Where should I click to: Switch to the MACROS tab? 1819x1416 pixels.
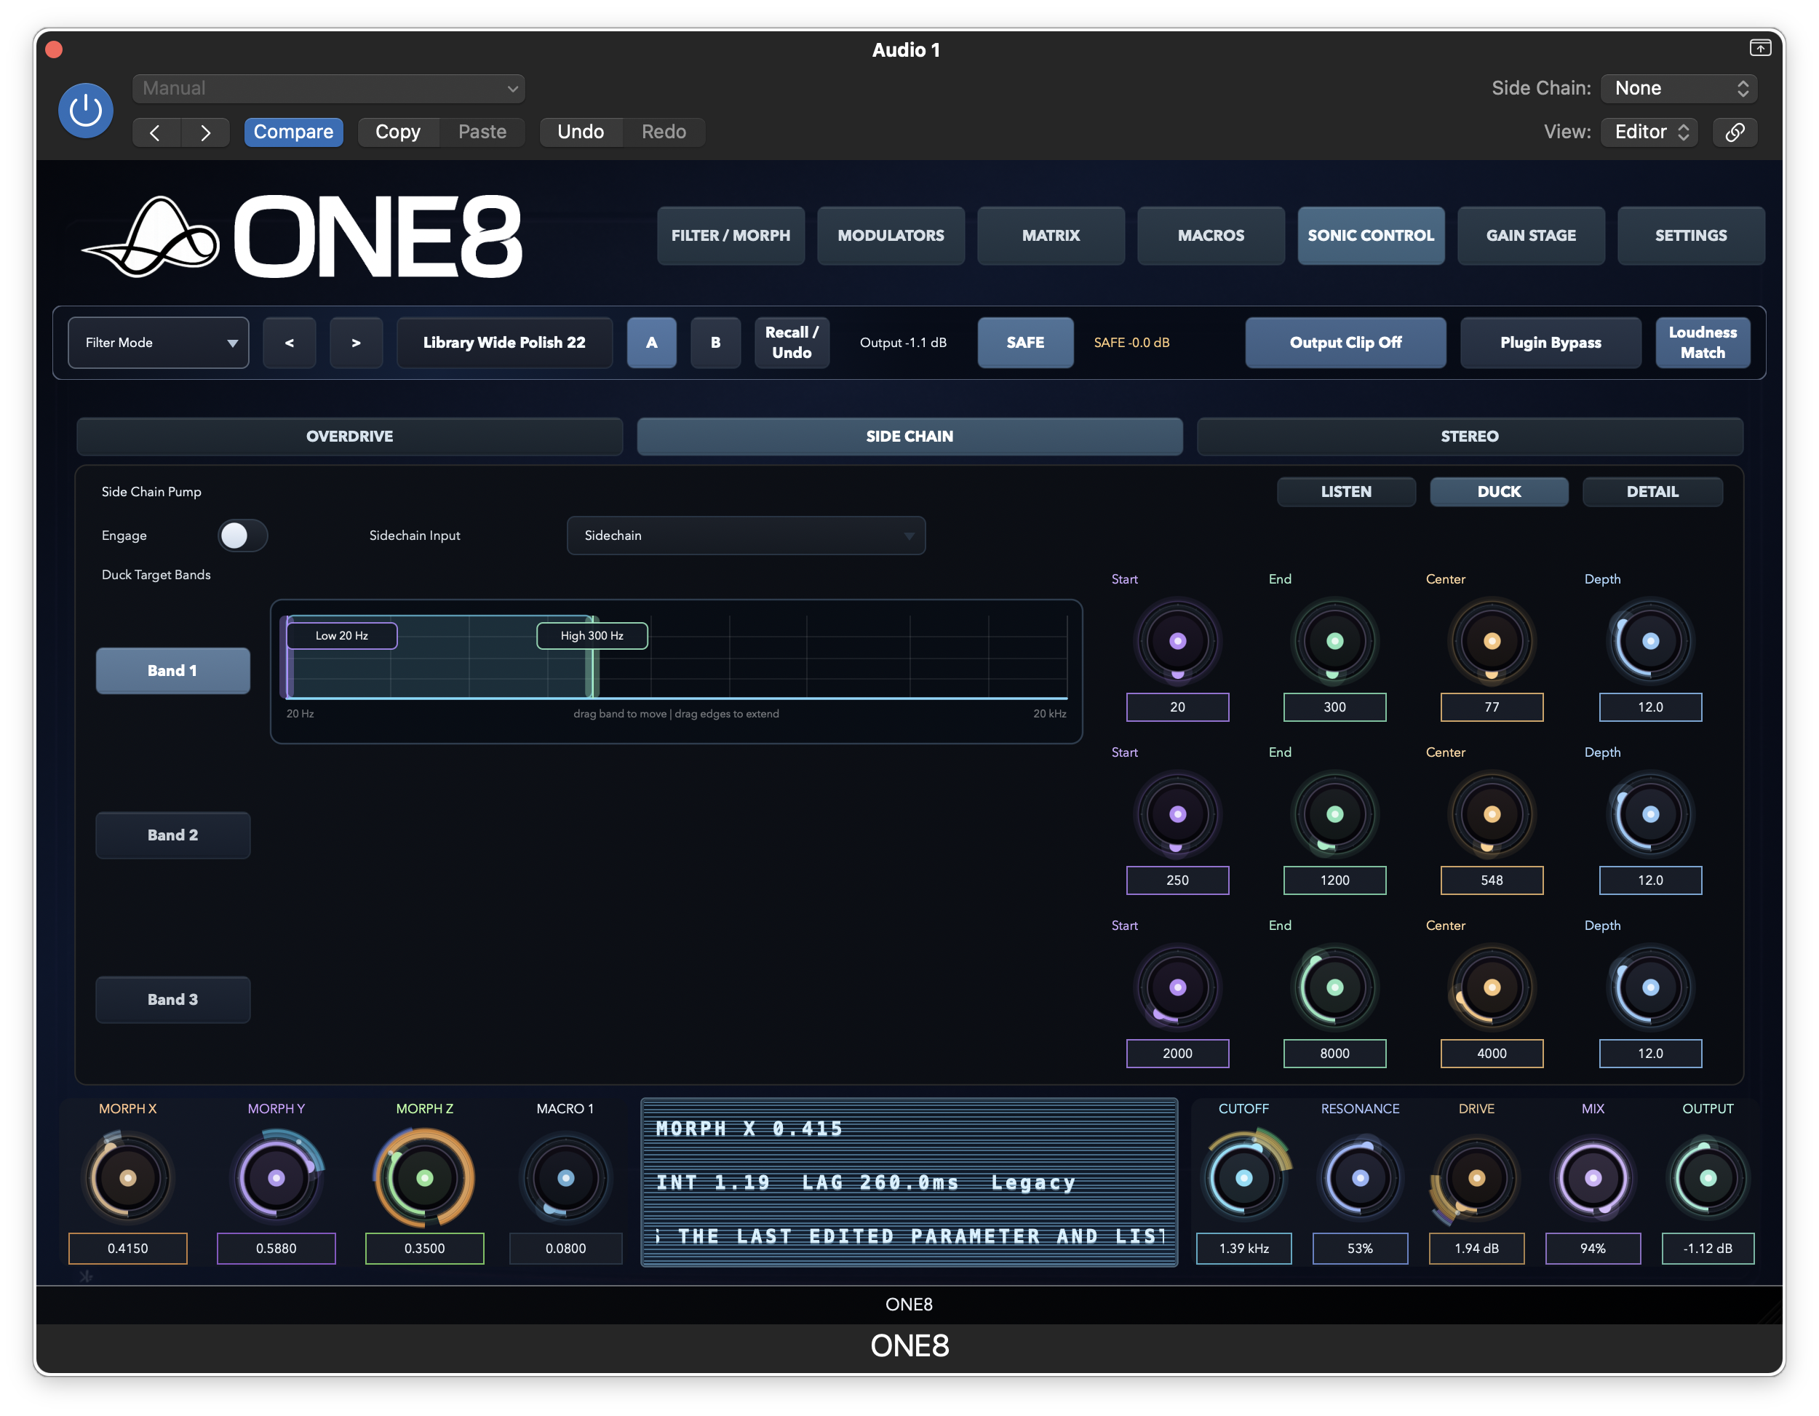(x=1211, y=236)
